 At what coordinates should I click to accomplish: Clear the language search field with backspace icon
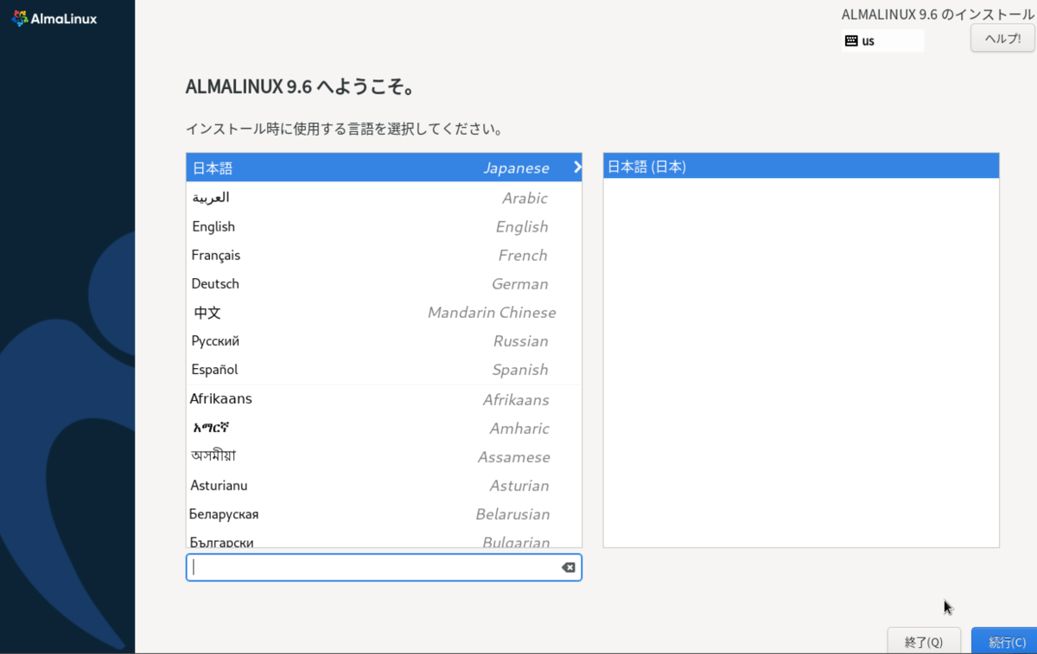tap(568, 568)
